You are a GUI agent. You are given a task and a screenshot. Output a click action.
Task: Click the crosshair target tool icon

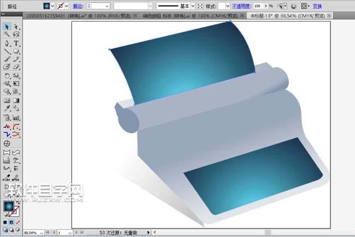point(7,143)
